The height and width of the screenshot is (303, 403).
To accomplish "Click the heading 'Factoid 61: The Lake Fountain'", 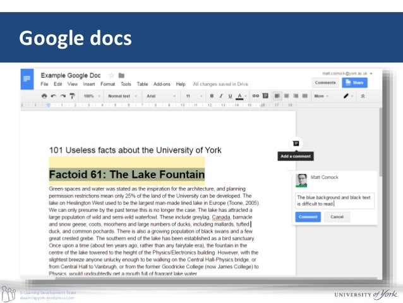I will click(x=127, y=175).
